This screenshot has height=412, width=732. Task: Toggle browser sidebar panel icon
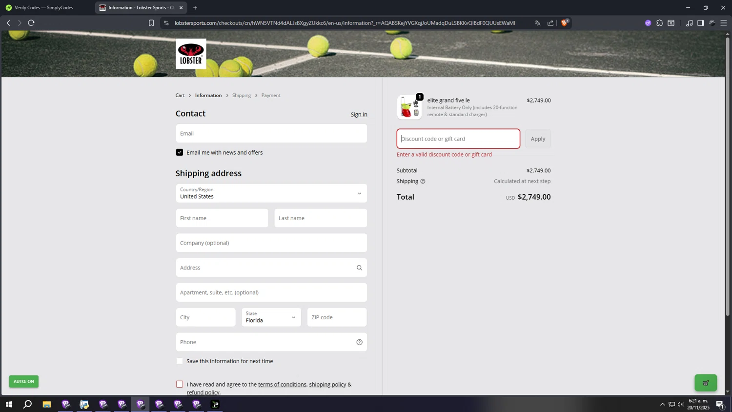point(700,23)
